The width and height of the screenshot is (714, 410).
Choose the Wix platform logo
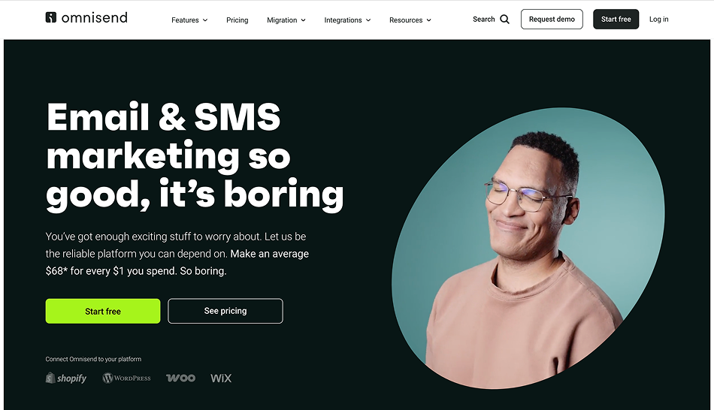221,378
